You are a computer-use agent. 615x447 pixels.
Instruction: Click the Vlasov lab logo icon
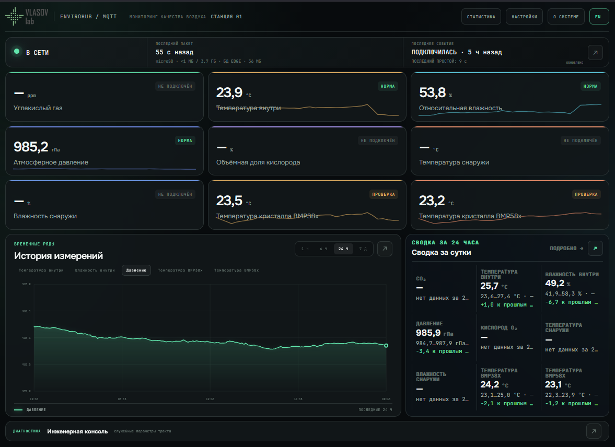point(15,17)
